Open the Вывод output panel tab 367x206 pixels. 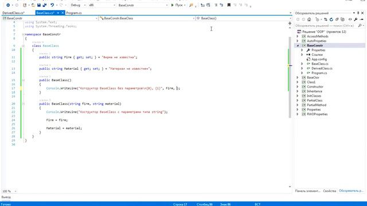coord(6,197)
